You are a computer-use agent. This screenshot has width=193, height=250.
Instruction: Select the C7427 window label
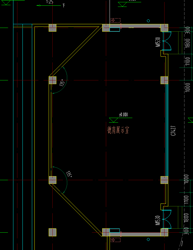tap(173, 131)
